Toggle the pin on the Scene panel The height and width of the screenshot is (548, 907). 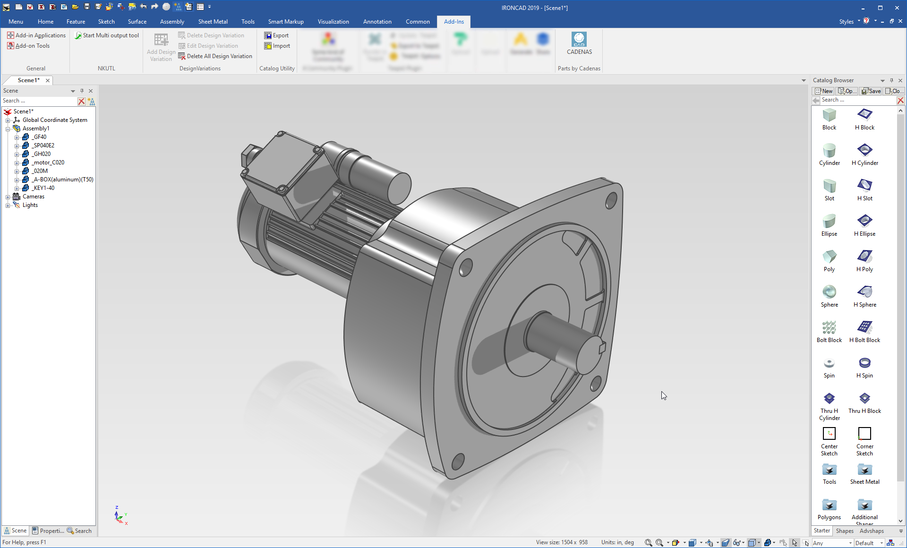[x=82, y=91]
